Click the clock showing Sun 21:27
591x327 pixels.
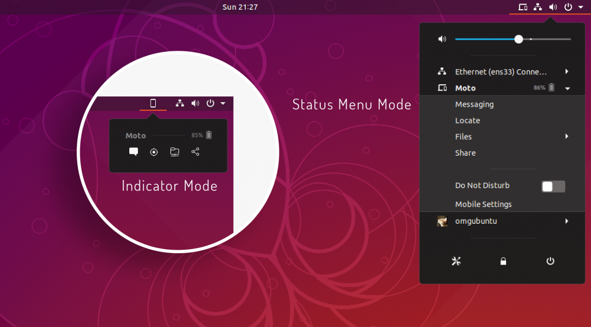pos(240,7)
